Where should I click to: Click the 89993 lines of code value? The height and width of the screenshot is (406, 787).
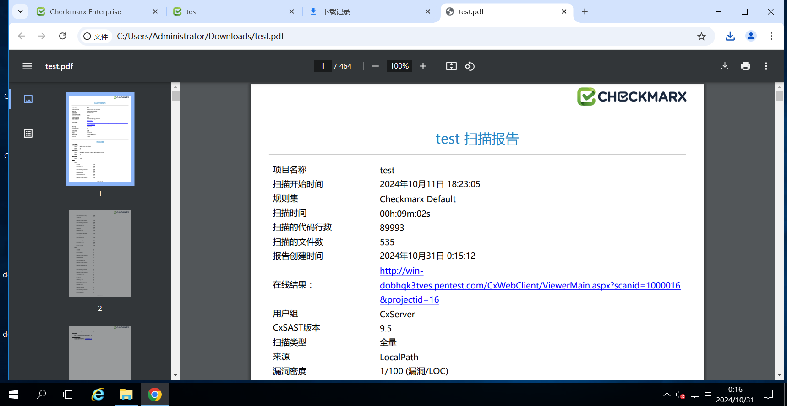tap(392, 228)
